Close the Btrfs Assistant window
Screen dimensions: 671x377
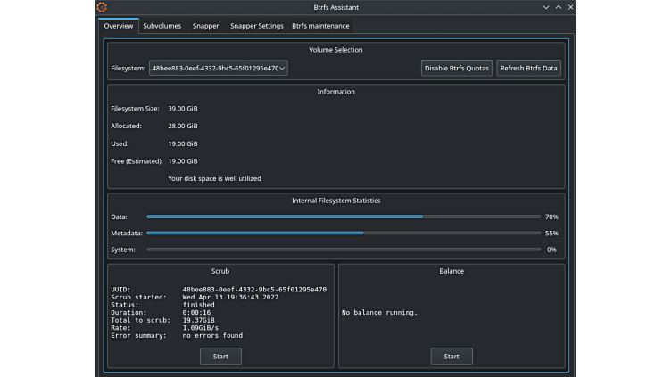click(571, 7)
